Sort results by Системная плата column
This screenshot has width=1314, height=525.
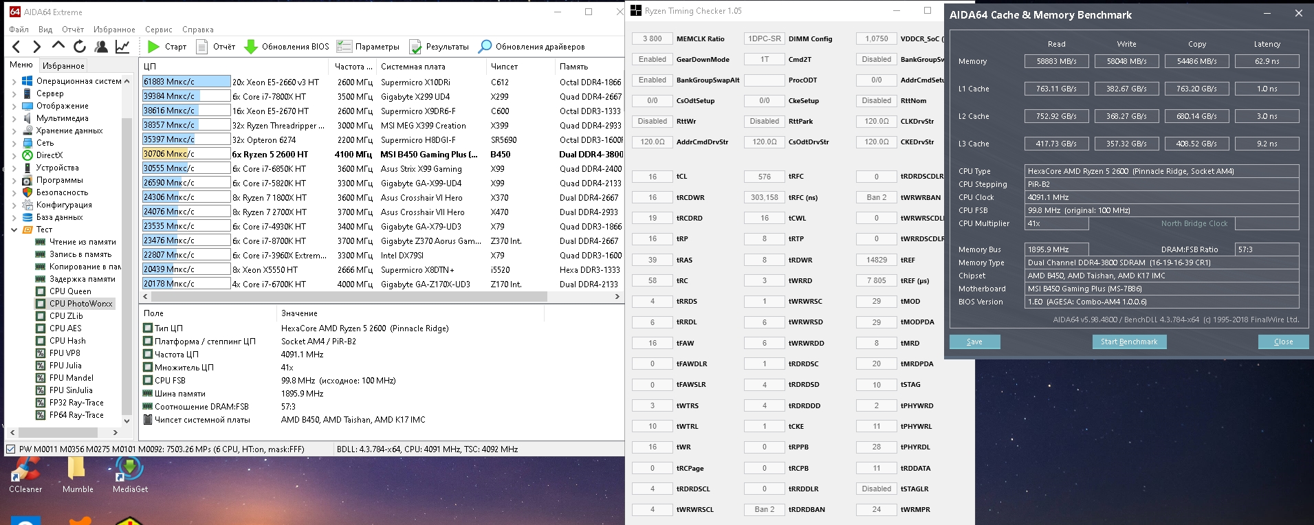pyautogui.click(x=431, y=67)
